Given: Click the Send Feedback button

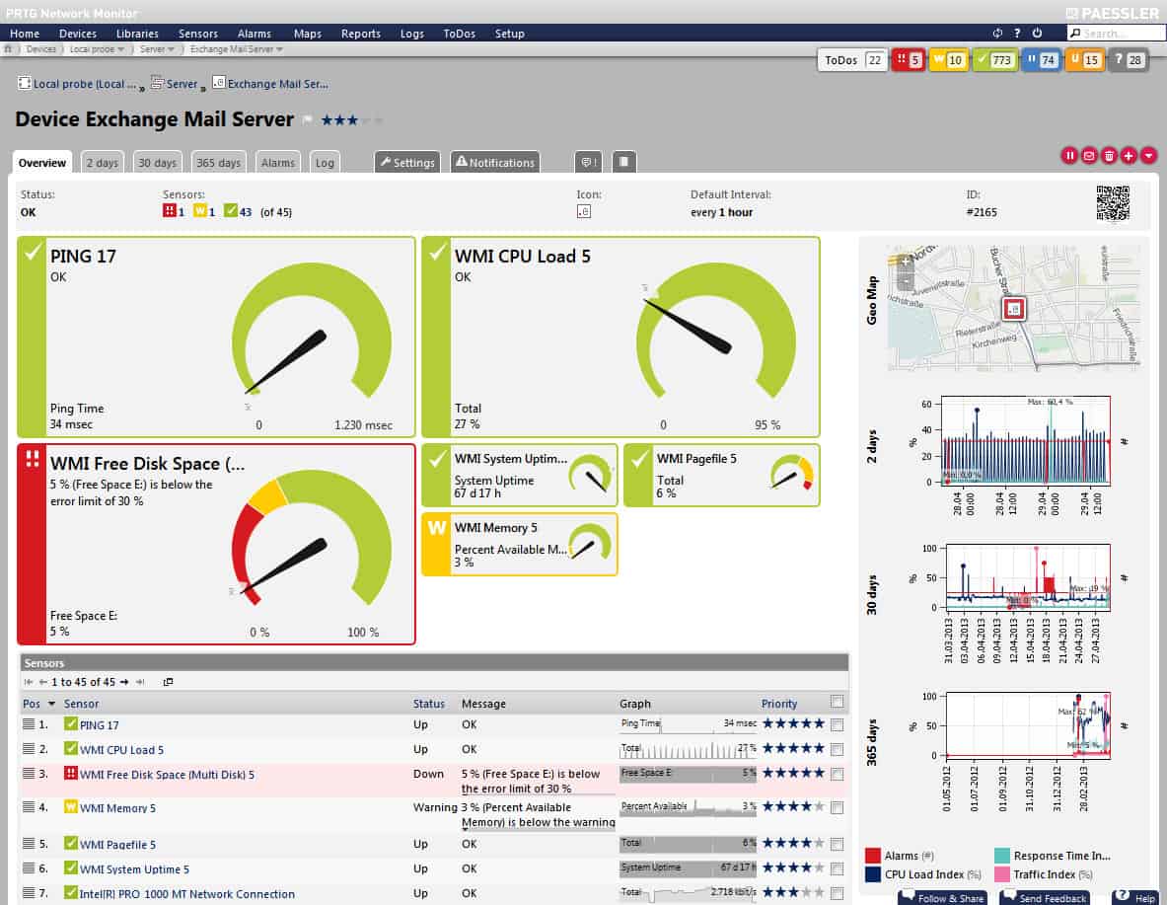Looking at the screenshot, I should point(1045,897).
